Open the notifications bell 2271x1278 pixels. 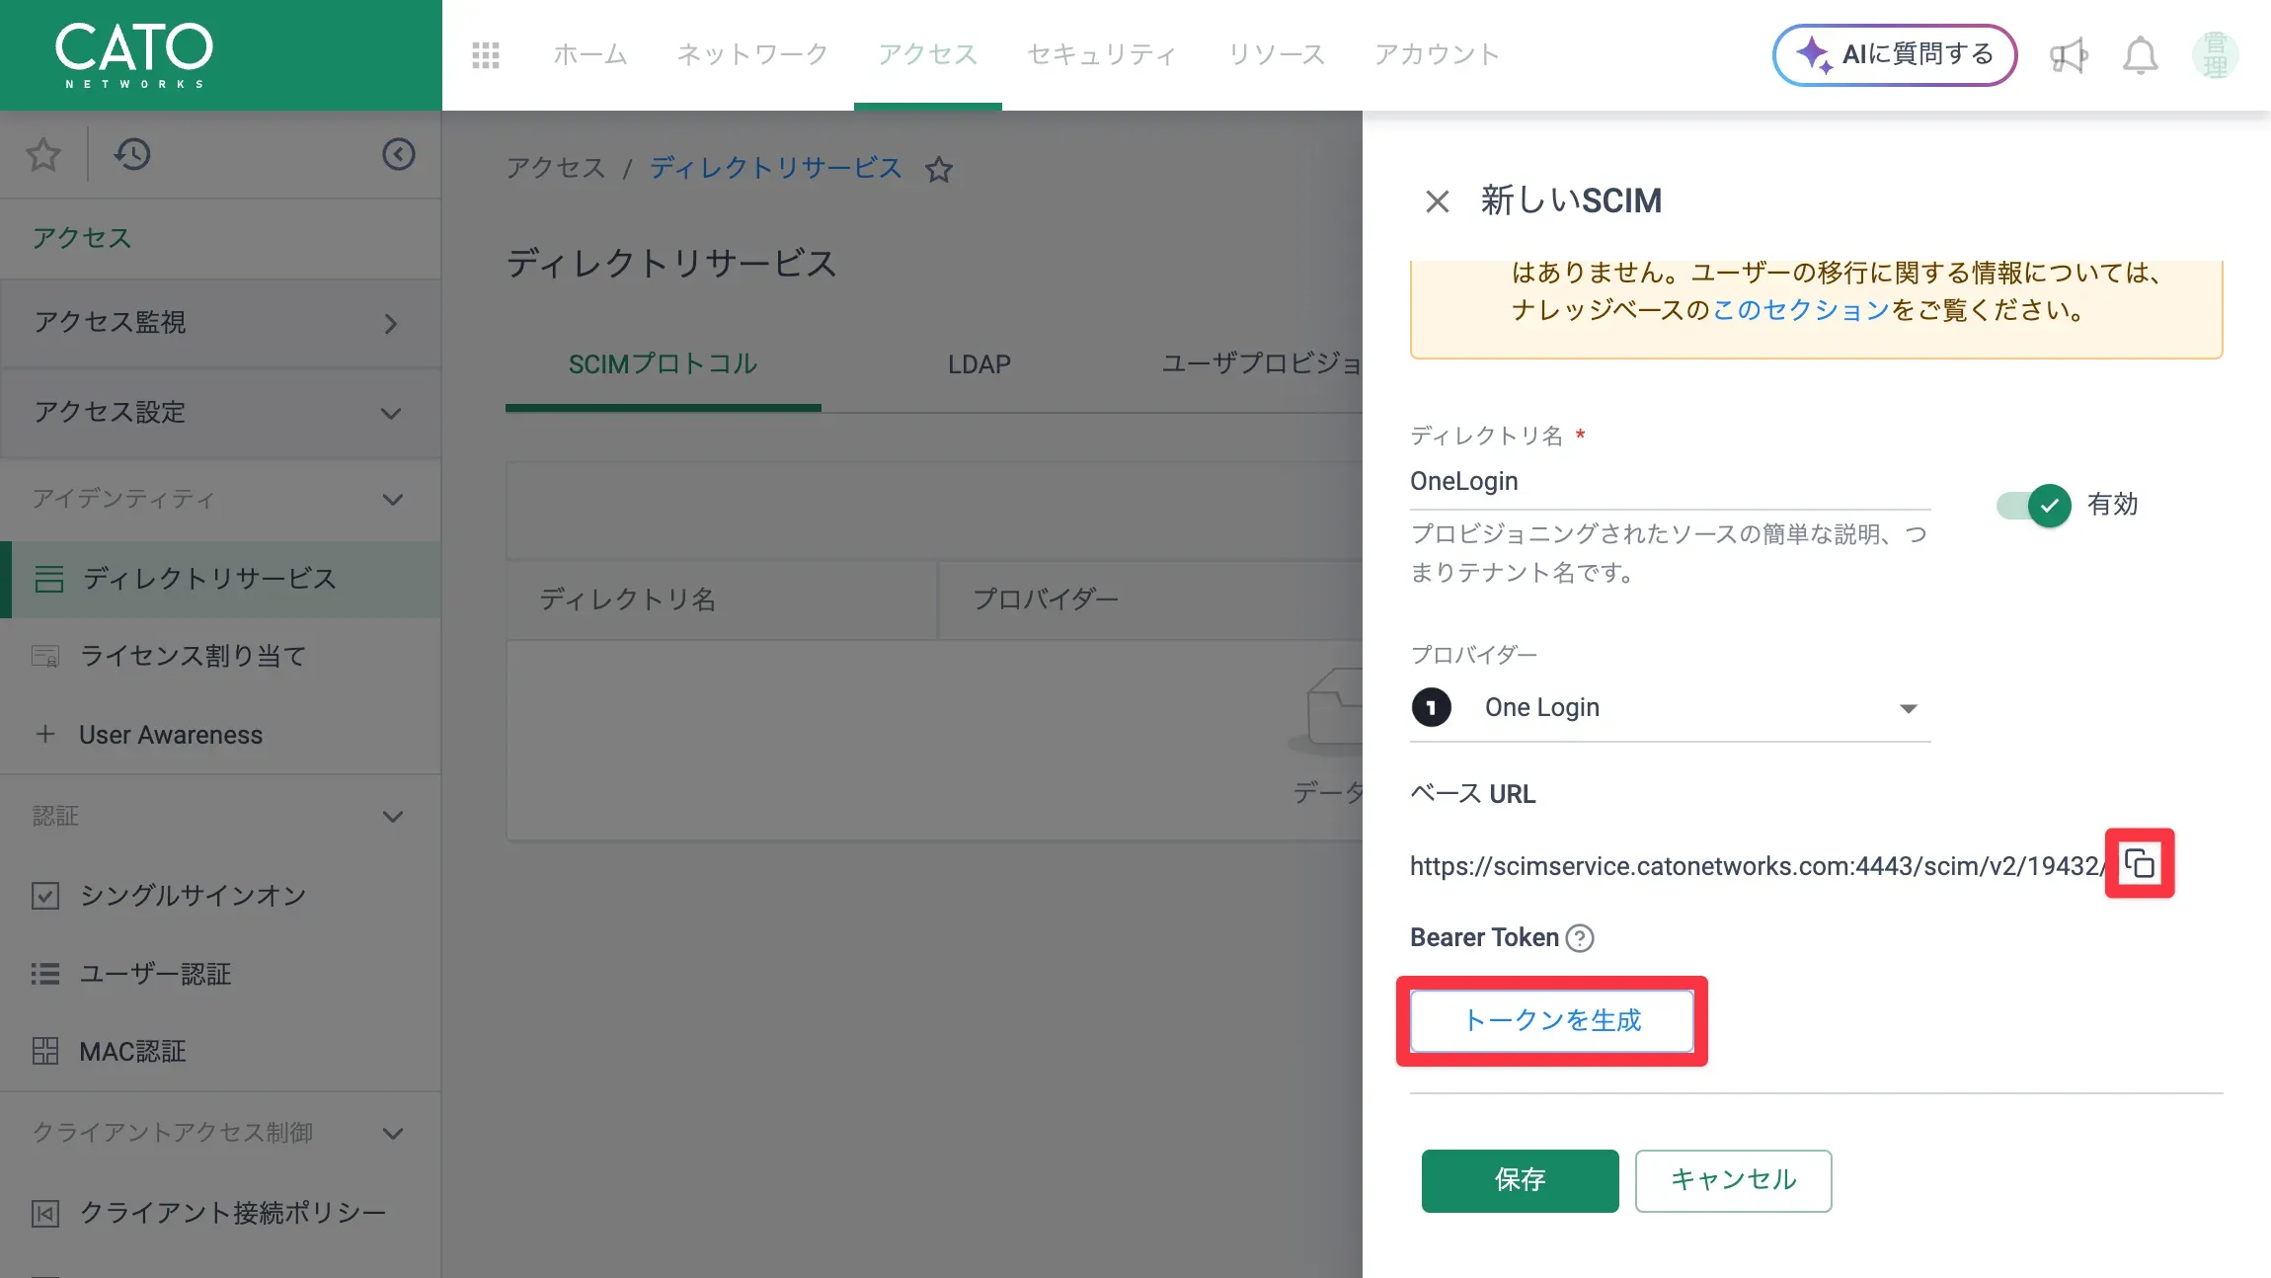pos(2140,56)
